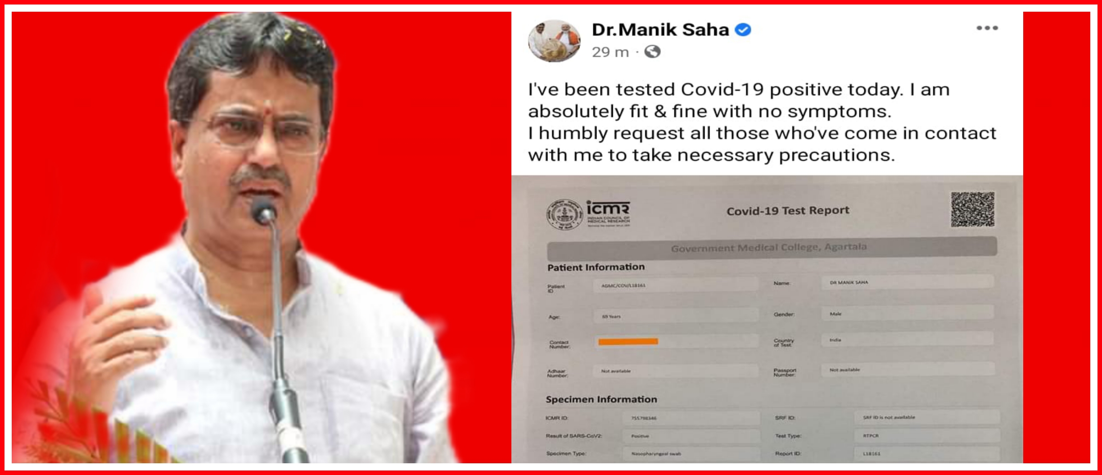
Task: Click Dr.Manik Saha profile picture
Action: (x=554, y=41)
